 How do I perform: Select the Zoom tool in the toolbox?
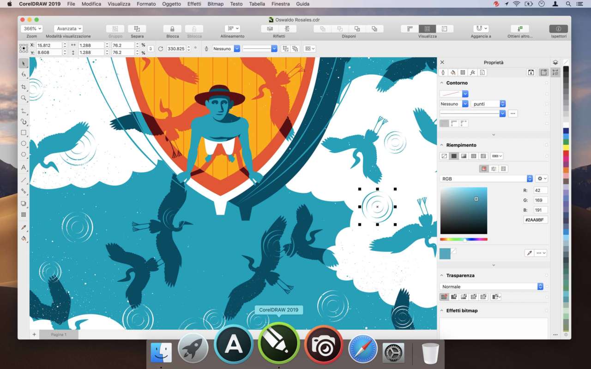[x=24, y=98]
